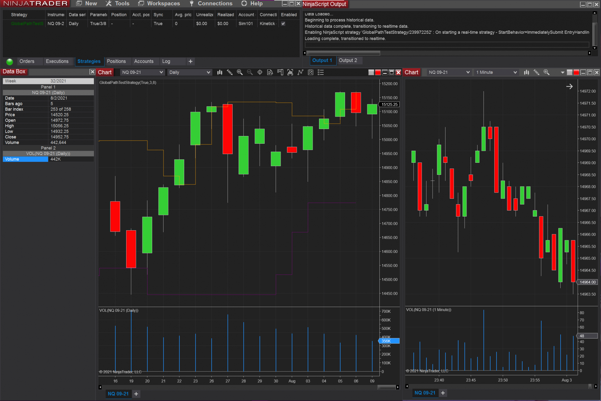The height and width of the screenshot is (401, 601).
Task: Toggle crosshair cursor on Daily chart
Action: pyautogui.click(x=260, y=72)
